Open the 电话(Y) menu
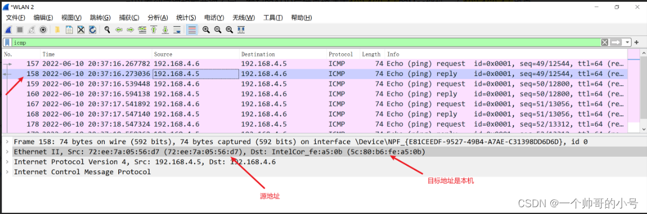647x214 pixels. pos(214,18)
